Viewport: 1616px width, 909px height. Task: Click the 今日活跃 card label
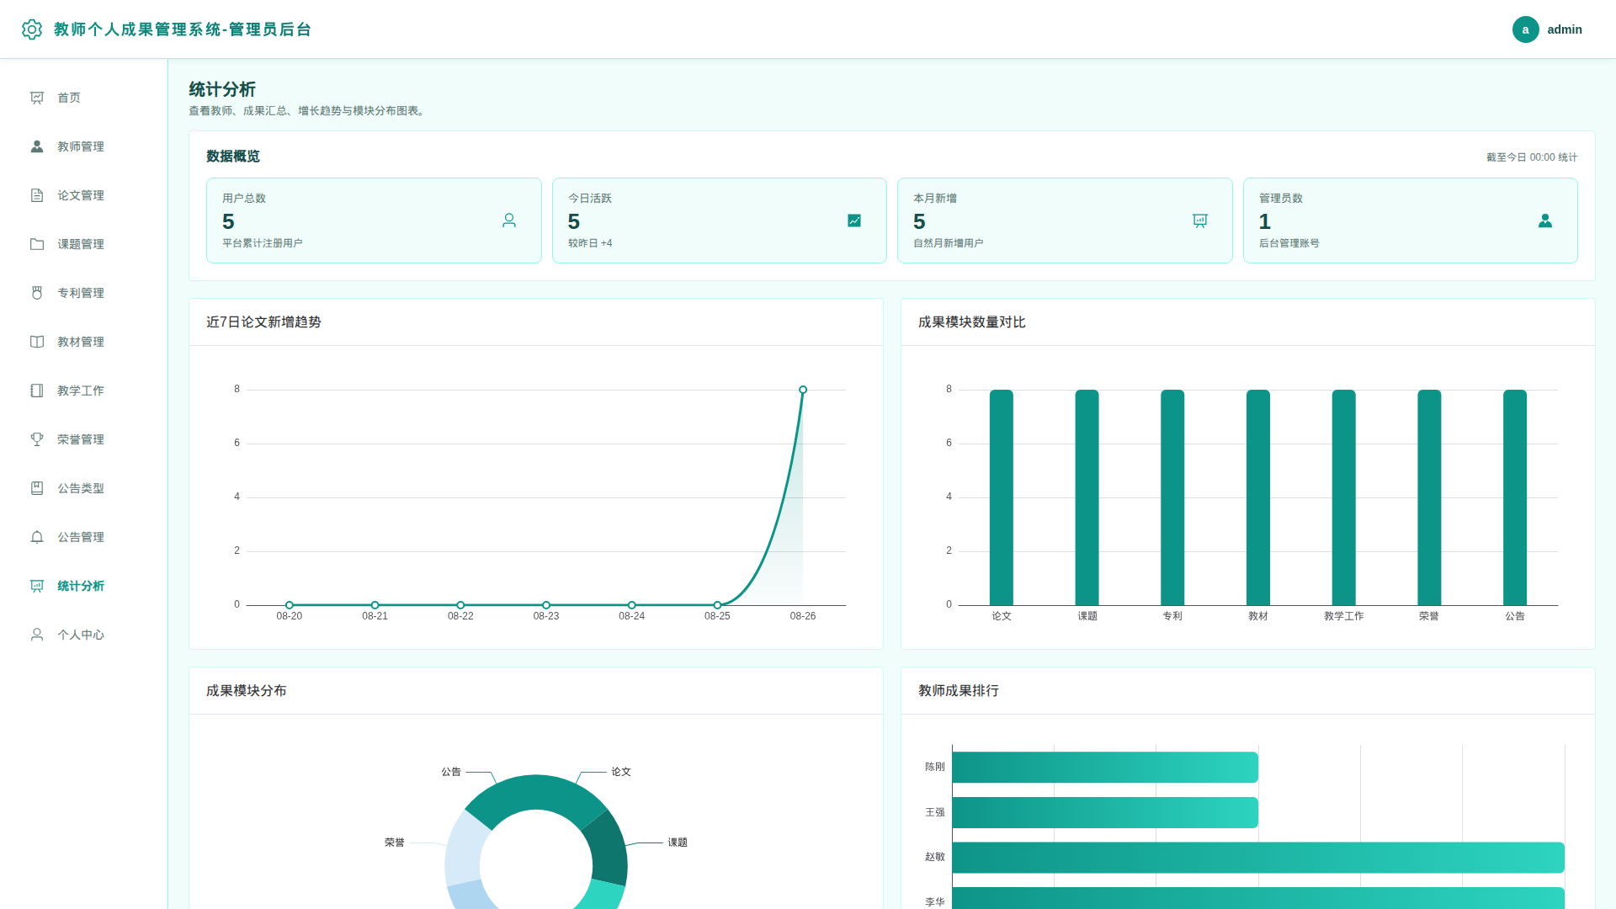pyautogui.click(x=590, y=199)
